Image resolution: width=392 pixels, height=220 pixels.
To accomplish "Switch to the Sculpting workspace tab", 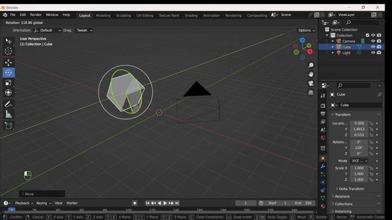I will pyautogui.click(x=124, y=15).
